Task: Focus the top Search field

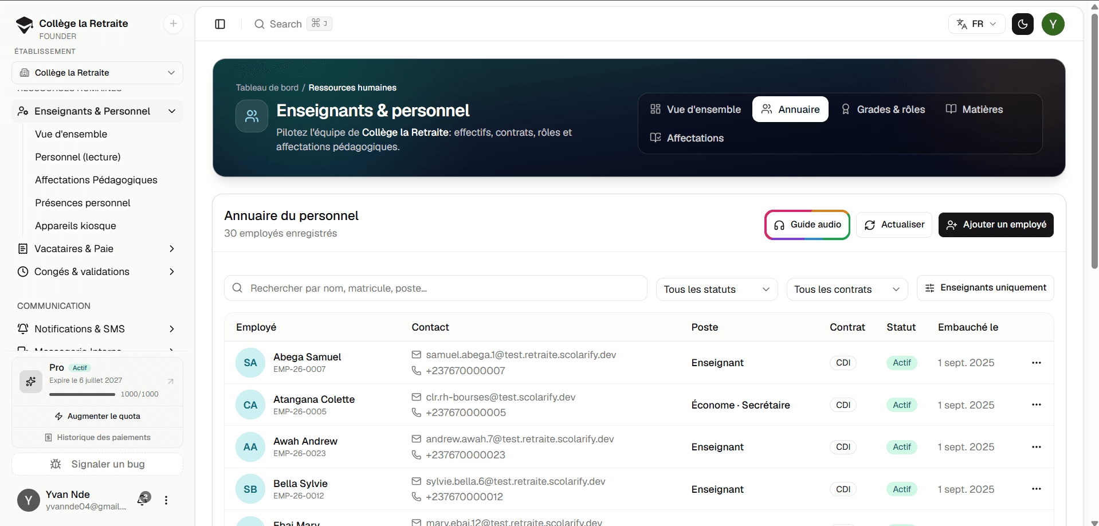Action: (293, 24)
